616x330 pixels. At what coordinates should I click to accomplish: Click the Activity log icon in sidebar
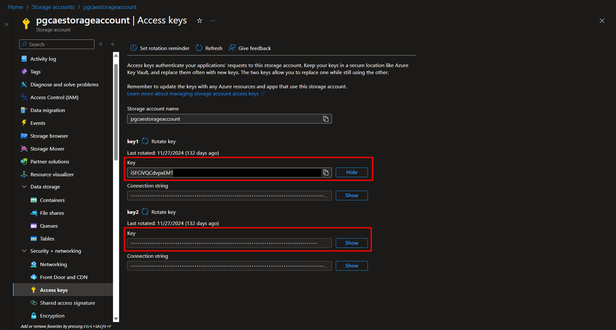click(x=24, y=59)
